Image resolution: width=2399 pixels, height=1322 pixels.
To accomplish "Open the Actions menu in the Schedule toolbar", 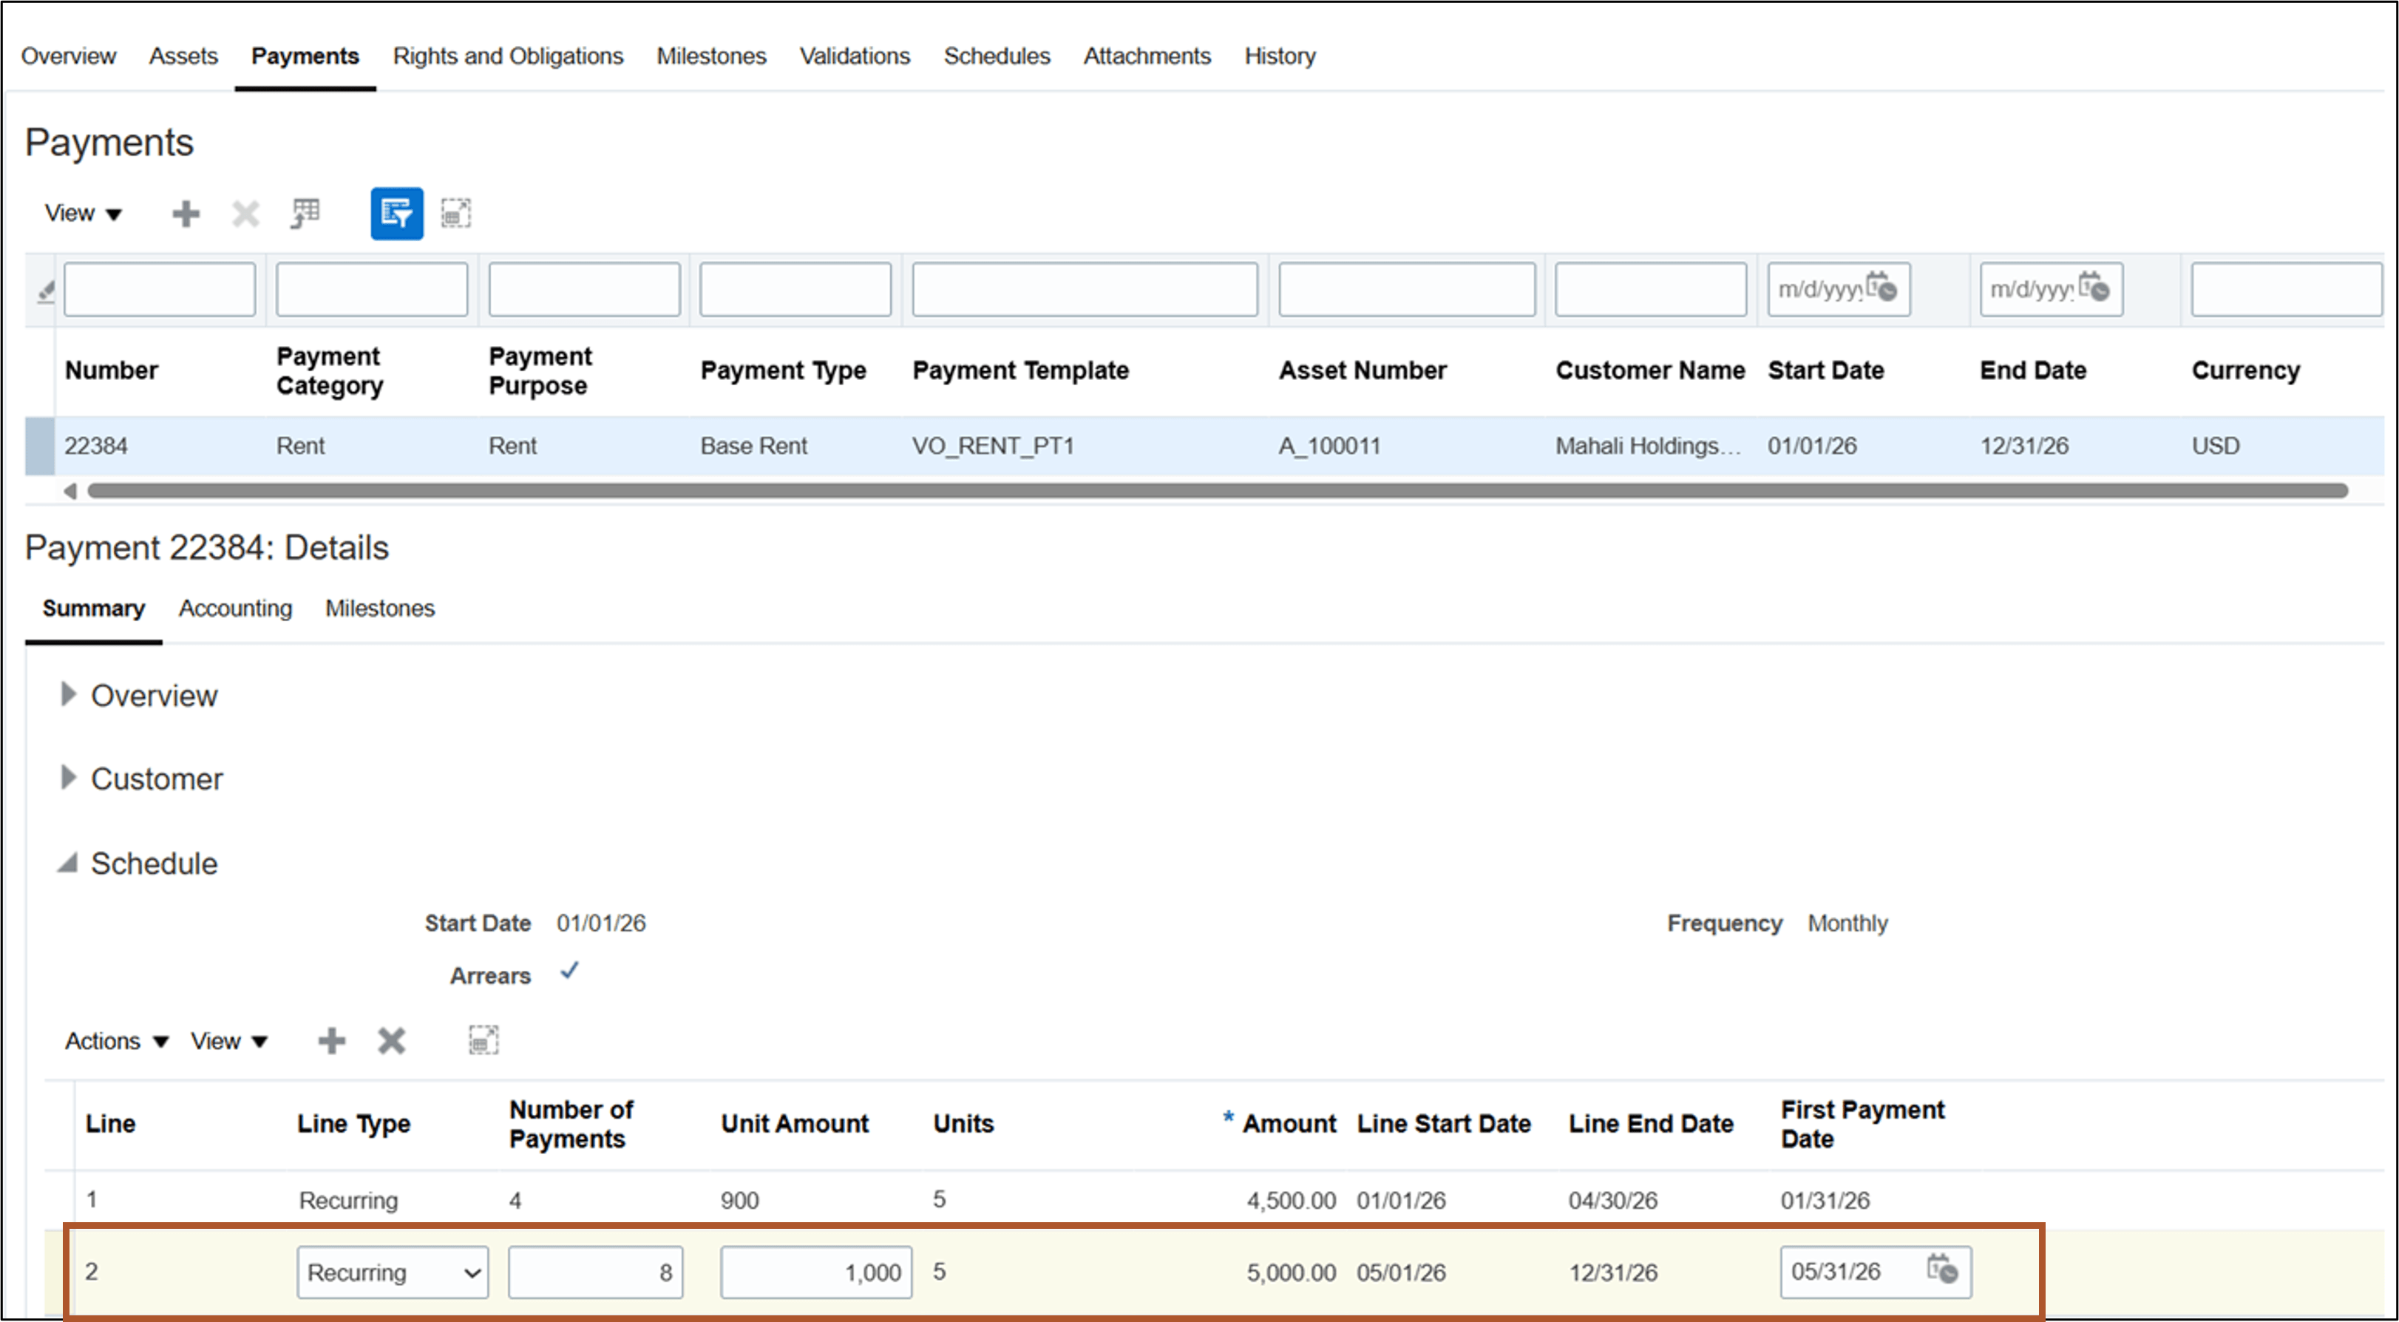I will [116, 1040].
